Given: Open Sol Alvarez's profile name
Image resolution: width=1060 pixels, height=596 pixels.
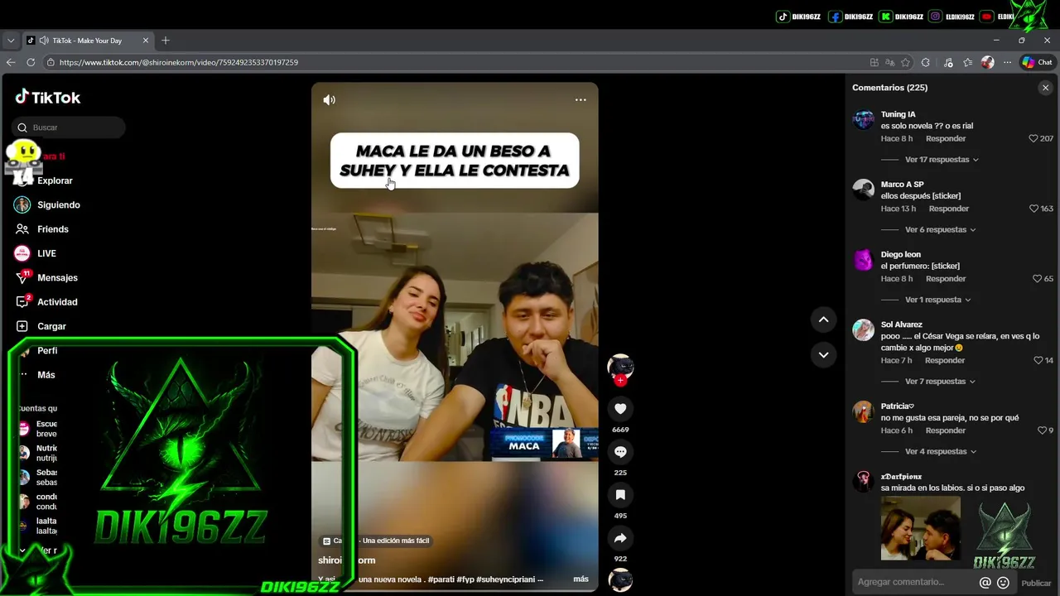Looking at the screenshot, I should (902, 324).
